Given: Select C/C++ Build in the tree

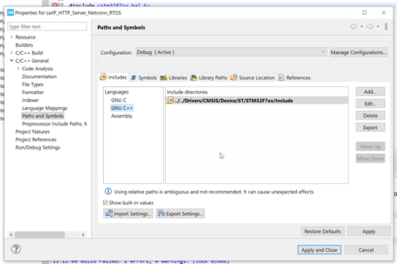Looking at the screenshot, I should pyautogui.click(x=29, y=53).
